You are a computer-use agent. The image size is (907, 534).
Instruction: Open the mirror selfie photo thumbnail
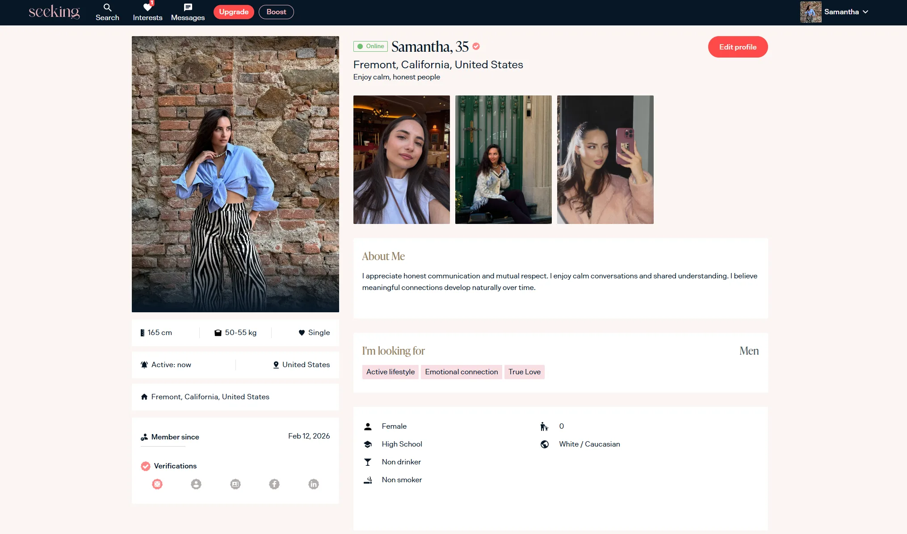pyautogui.click(x=605, y=159)
